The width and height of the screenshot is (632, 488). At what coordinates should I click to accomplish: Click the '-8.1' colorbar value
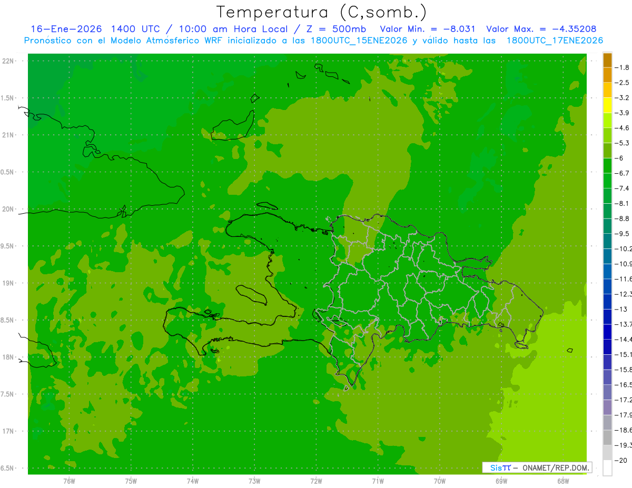tap(622, 203)
